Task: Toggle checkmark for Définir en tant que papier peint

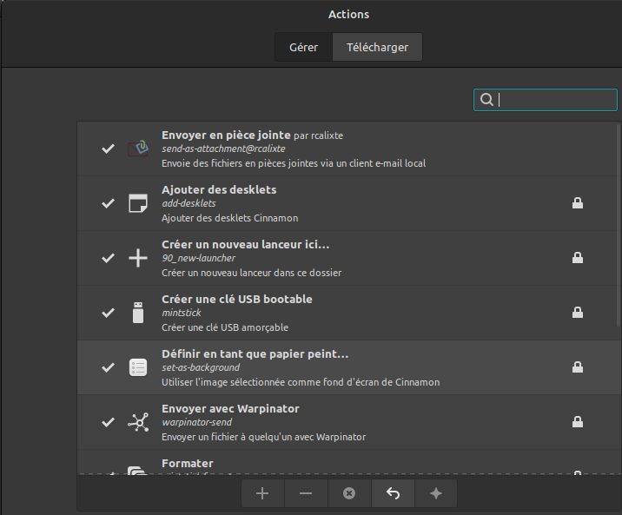Action: click(108, 367)
